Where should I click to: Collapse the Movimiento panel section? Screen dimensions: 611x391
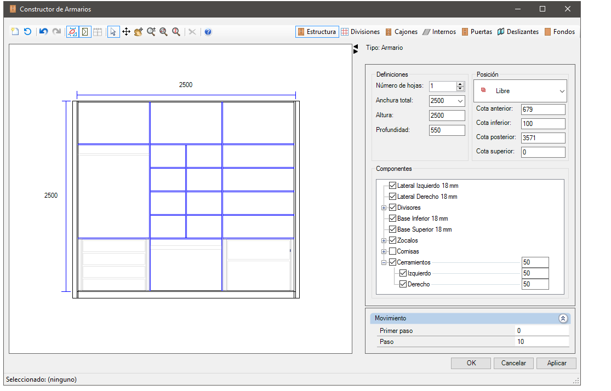click(x=563, y=318)
